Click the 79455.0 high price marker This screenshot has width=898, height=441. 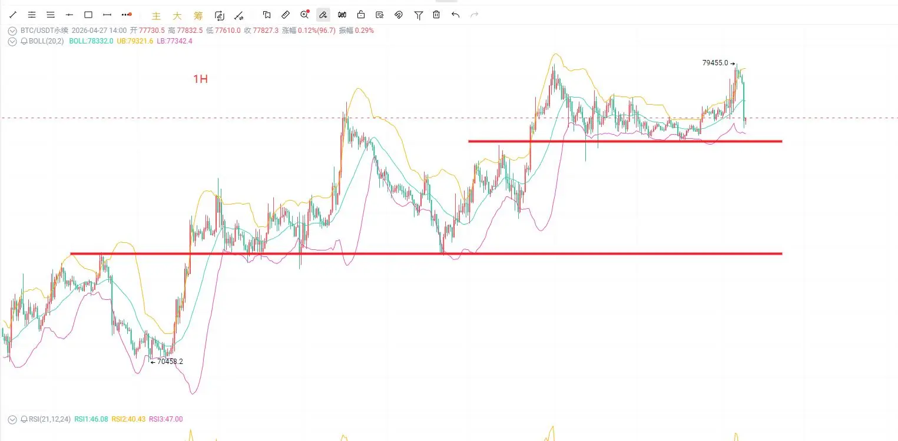pyautogui.click(x=715, y=63)
